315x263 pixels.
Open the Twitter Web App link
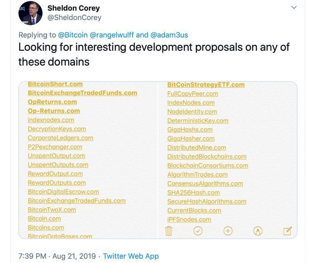coord(131,256)
